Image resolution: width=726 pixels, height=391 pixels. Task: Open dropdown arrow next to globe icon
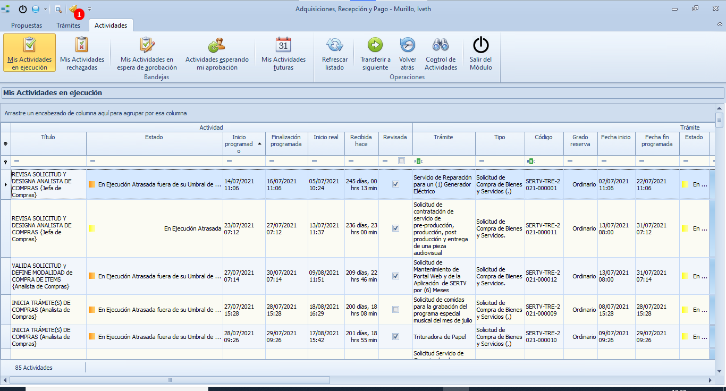point(45,9)
